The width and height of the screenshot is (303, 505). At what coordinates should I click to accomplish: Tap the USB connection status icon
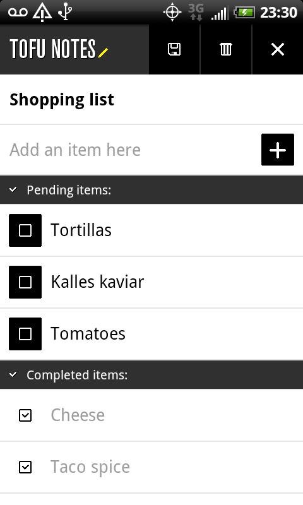coord(66,12)
